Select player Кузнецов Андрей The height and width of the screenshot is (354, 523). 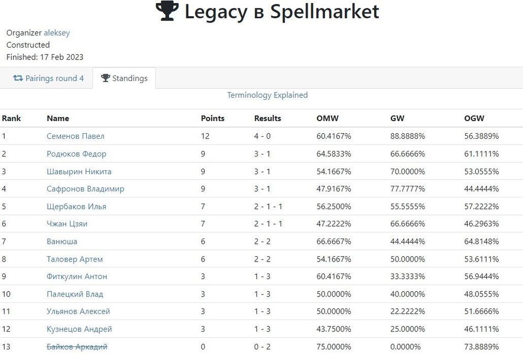click(79, 329)
